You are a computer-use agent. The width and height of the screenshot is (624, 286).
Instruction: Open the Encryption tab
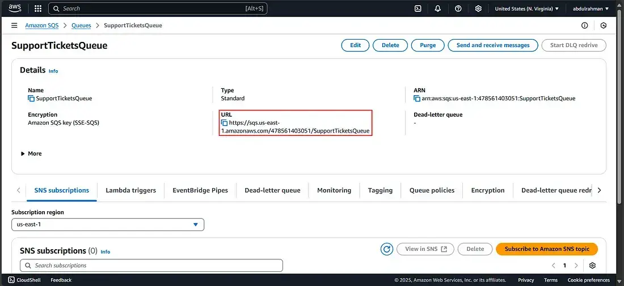[x=488, y=190]
